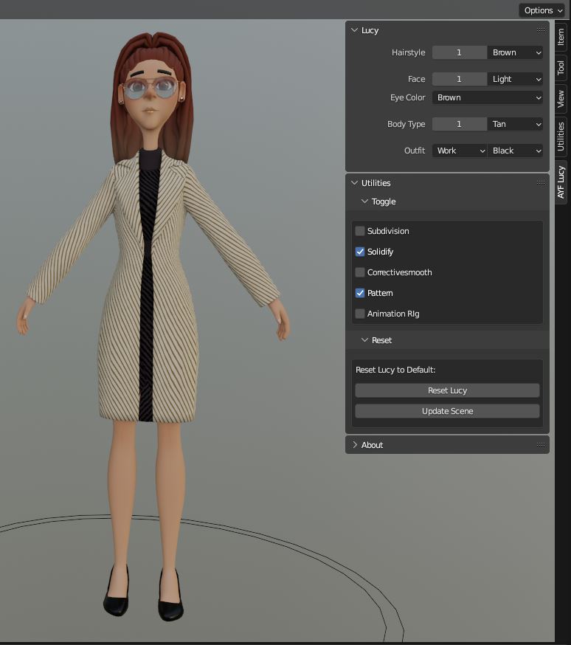This screenshot has width=571, height=645.
Task: Collapse the Lucy panel with its chevron
Action: [354, 30]
